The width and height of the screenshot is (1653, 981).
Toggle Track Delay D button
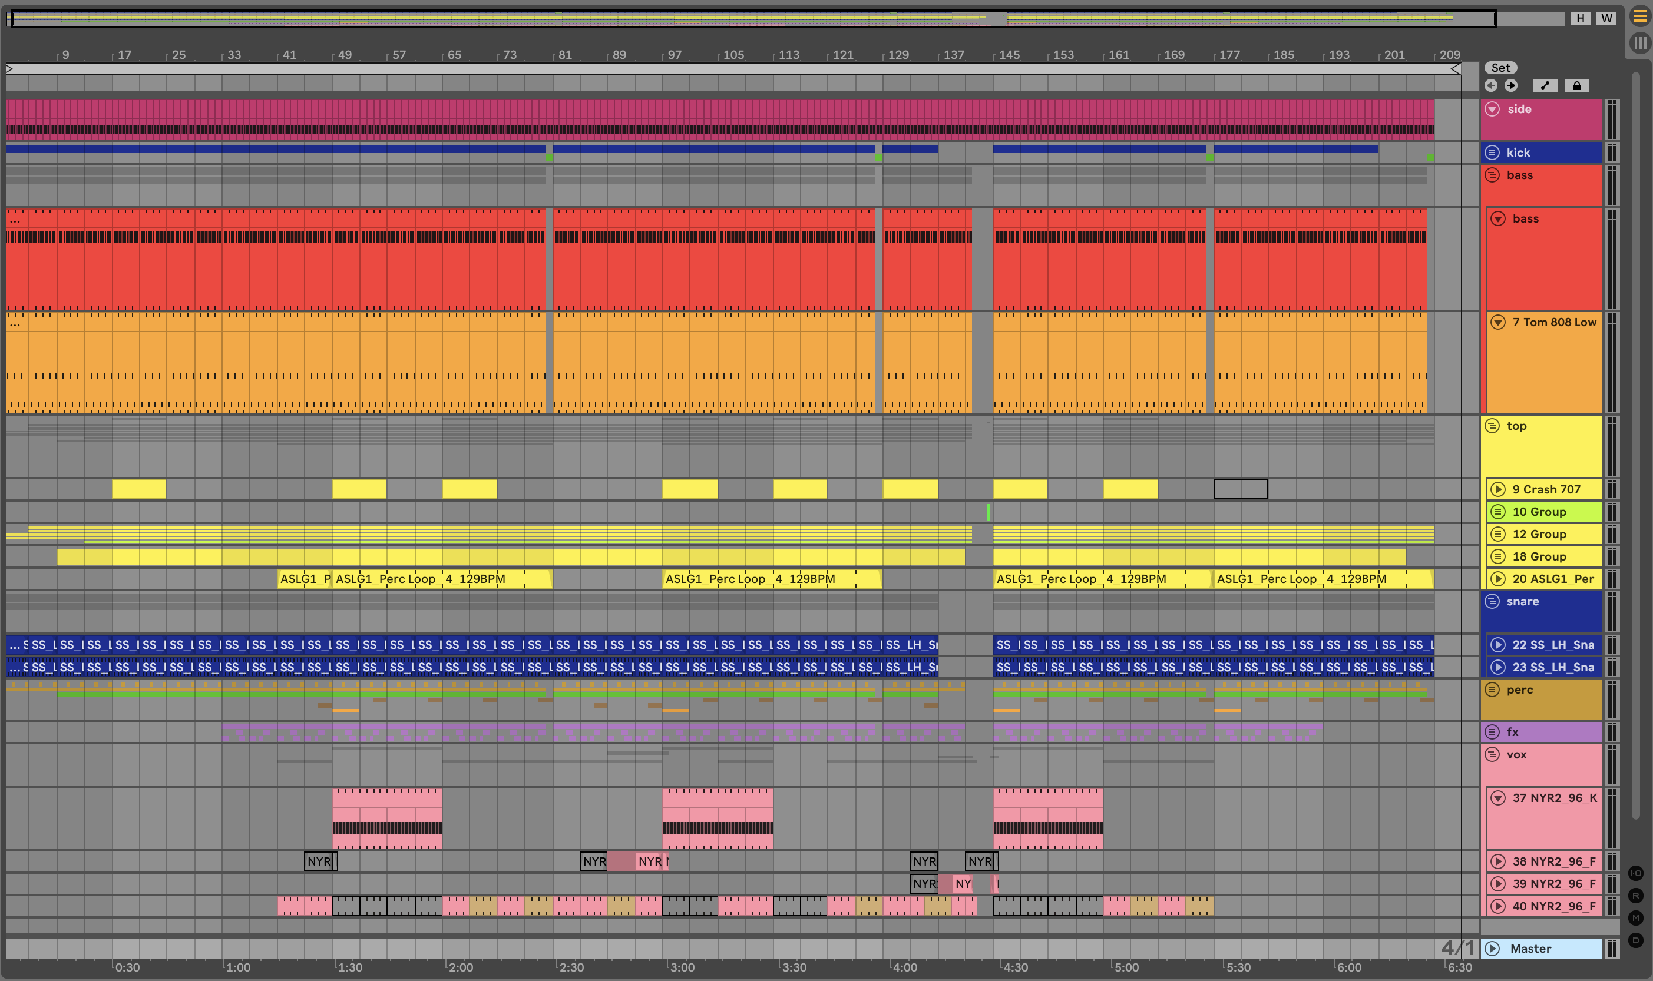pyautogui.click(x=1635, y=940)
